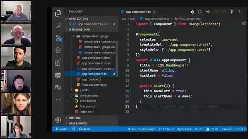Open app.module.ts file
The width and height of the screenshot is (248, 139).
click(91, 79)
